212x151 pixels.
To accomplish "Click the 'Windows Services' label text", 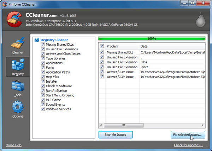I will pos(58,109).
